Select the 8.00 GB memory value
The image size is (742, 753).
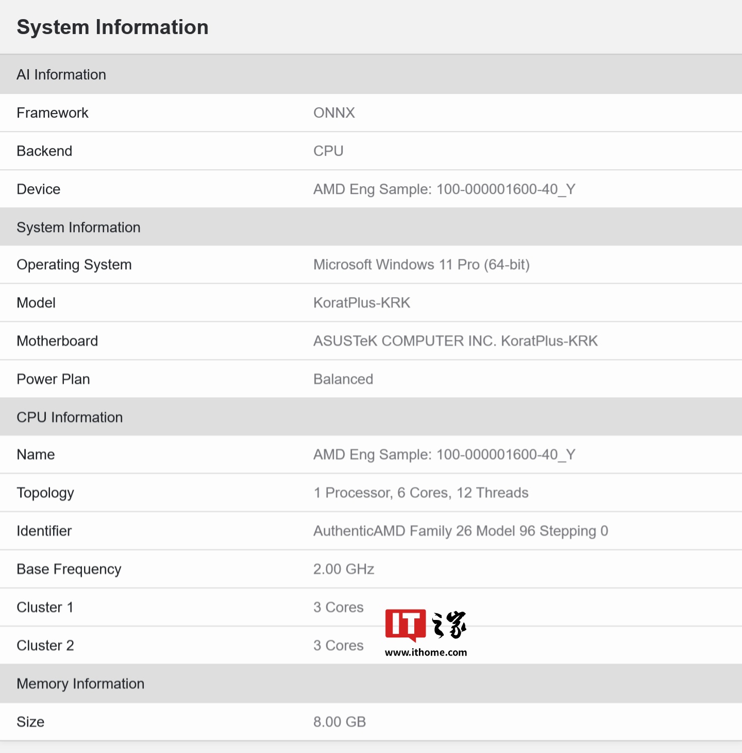[340, 722]
